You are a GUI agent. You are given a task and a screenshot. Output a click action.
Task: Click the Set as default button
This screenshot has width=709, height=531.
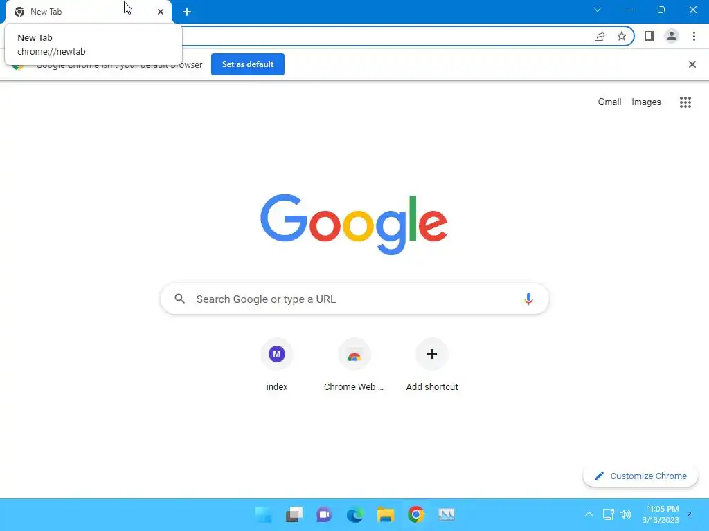tap(248, 64)
